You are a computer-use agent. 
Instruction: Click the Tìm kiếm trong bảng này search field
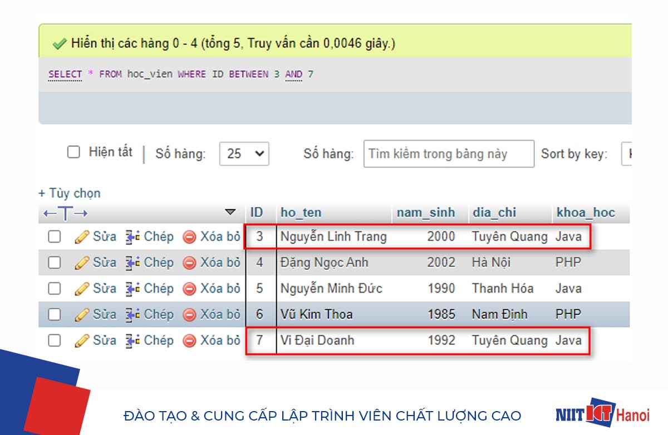[448, 154]
